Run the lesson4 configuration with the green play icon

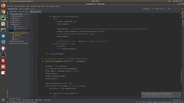(x=153, y=9)
